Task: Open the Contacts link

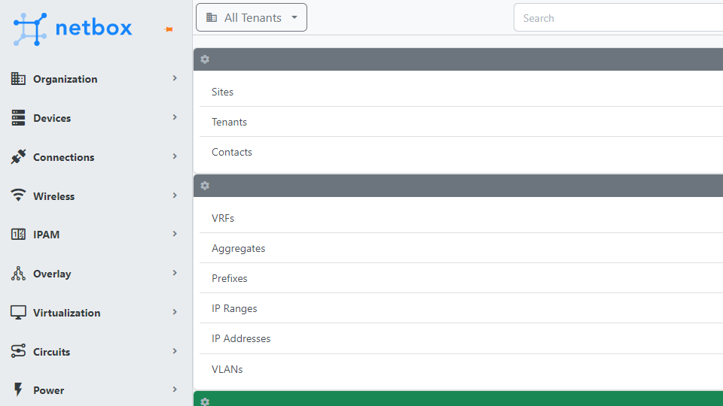Action: coord(231,152)
